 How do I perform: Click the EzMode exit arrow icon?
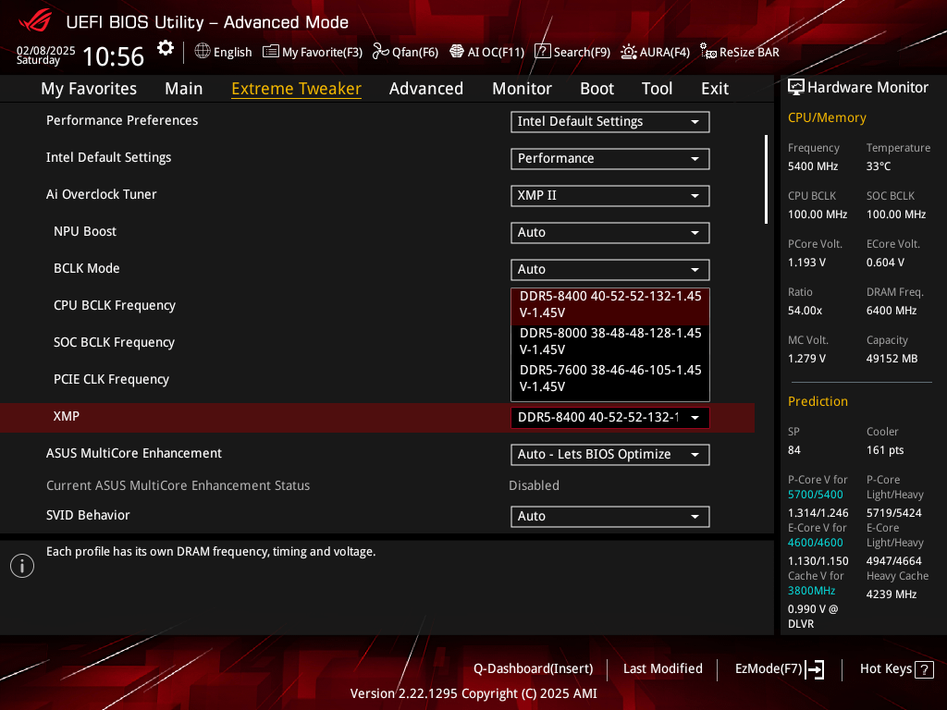(815, 669)
